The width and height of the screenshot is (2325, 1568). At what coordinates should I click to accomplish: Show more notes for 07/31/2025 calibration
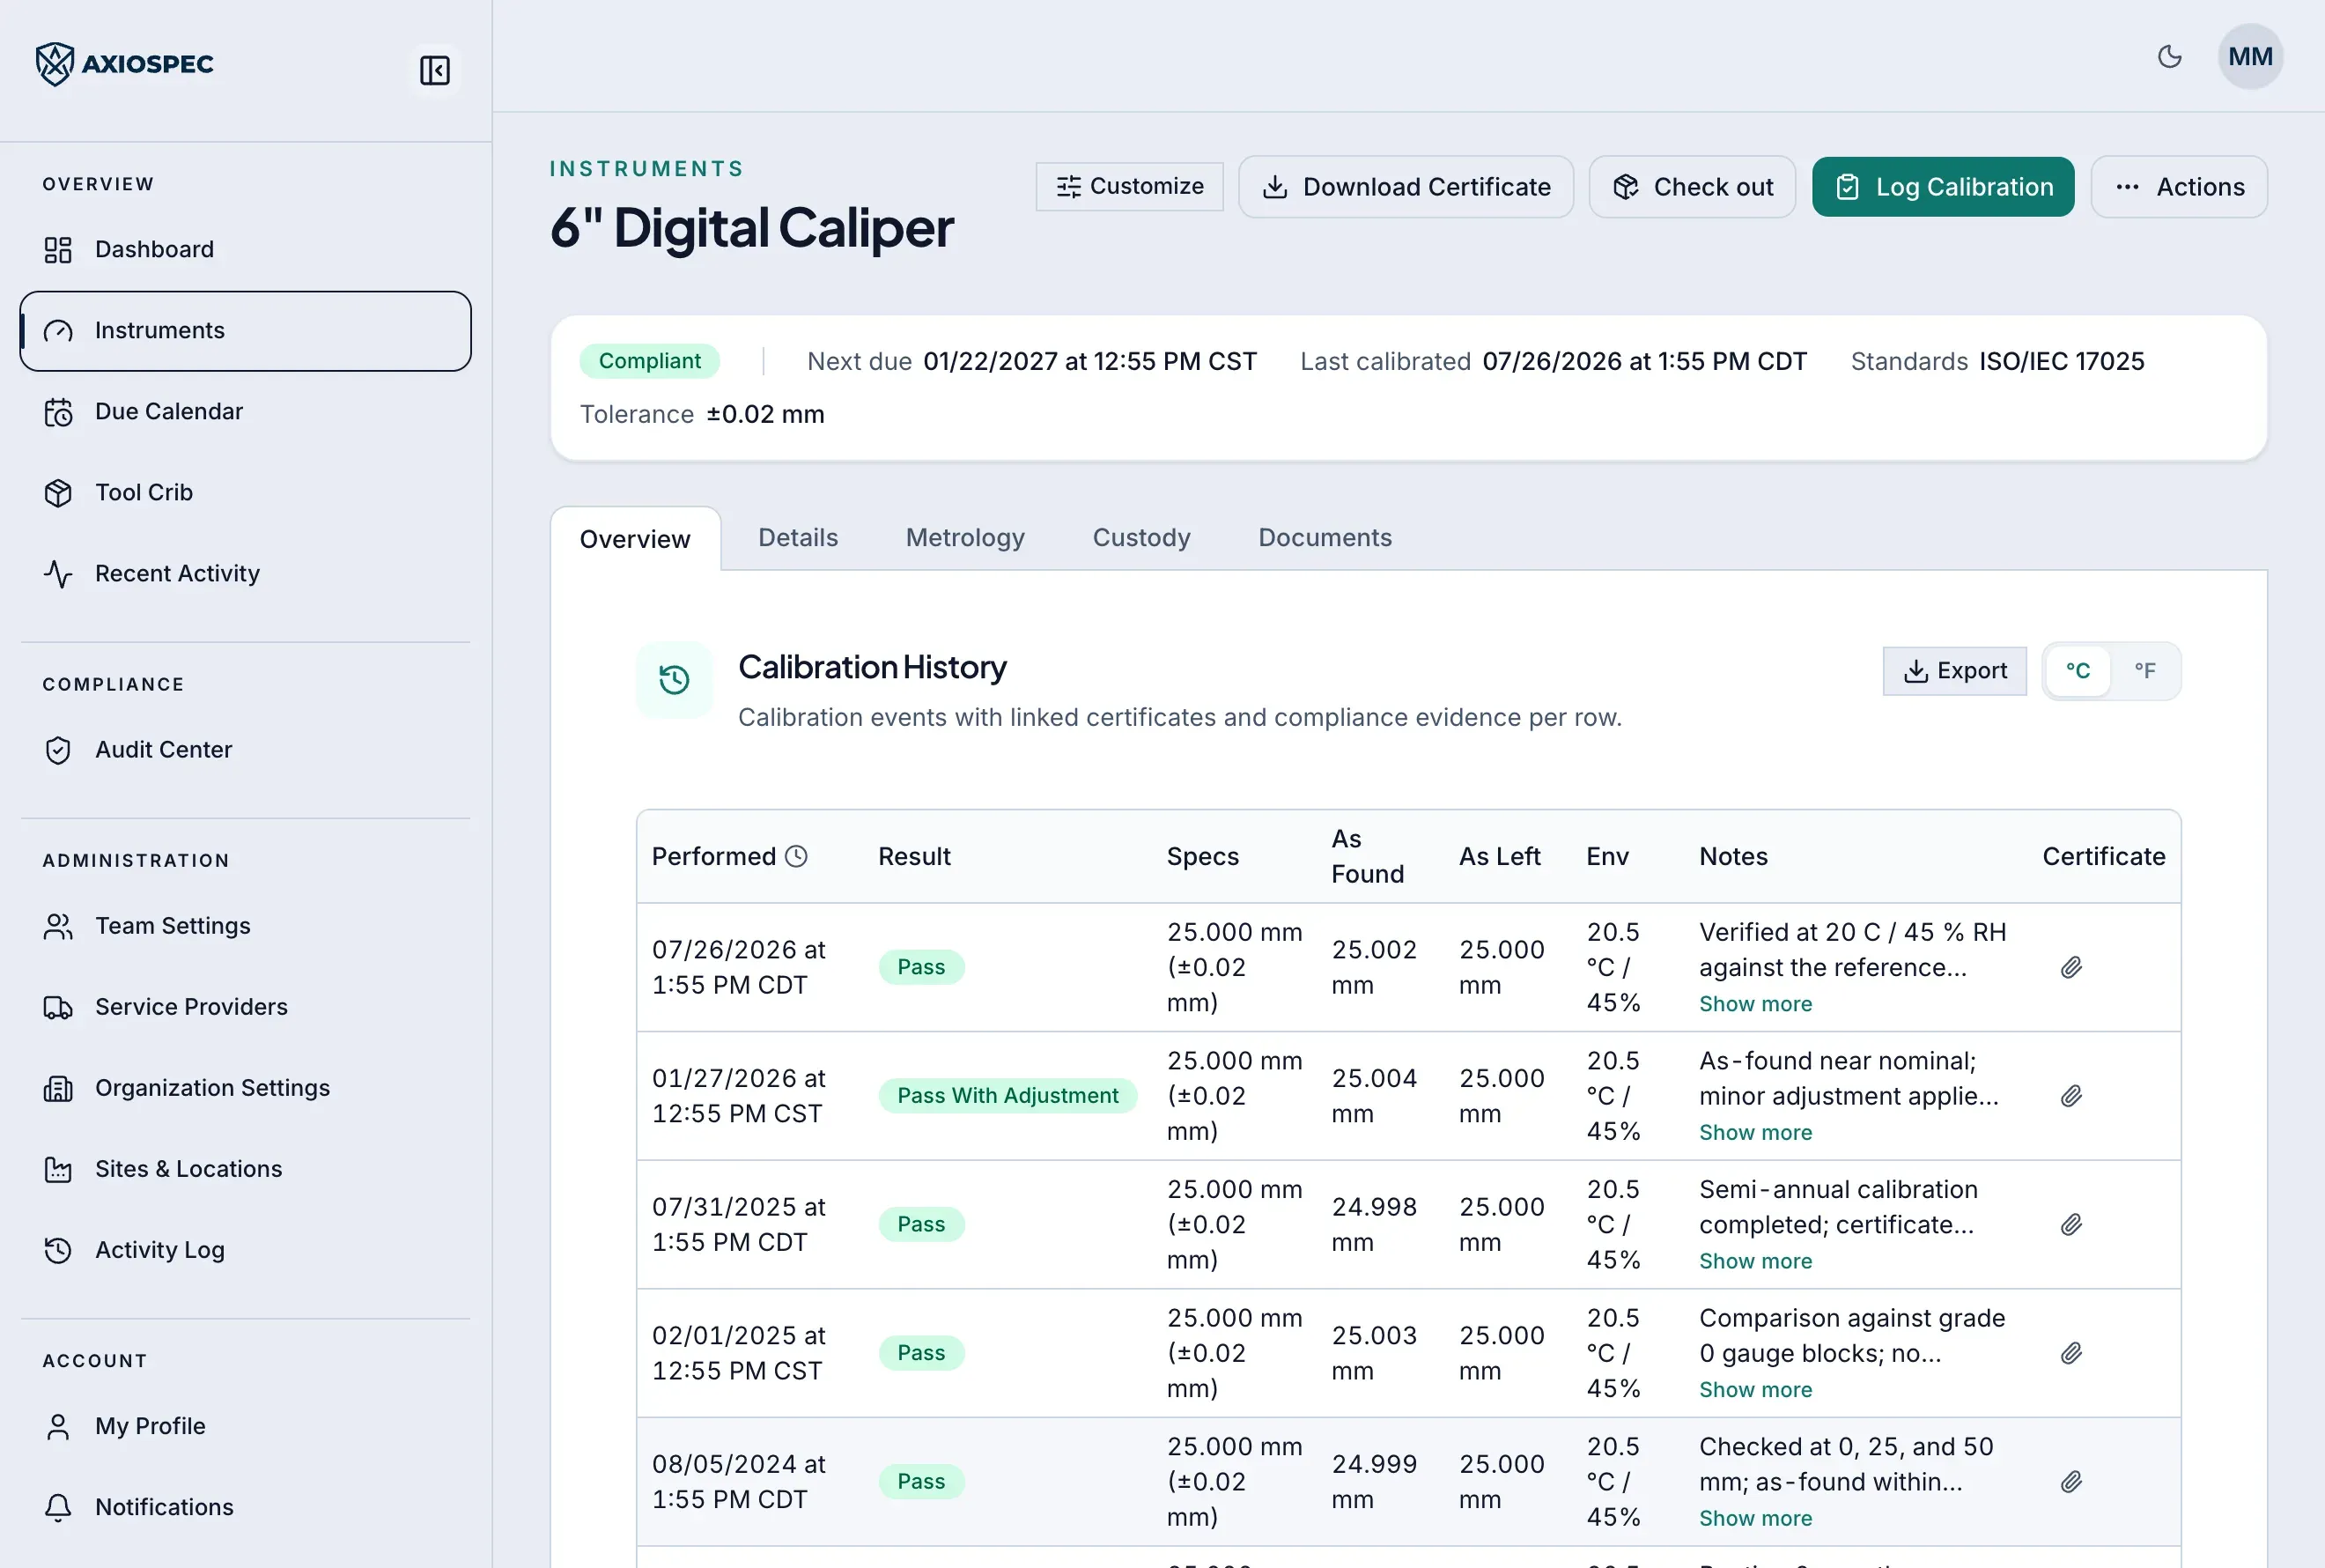(x=1755, y=1261)
